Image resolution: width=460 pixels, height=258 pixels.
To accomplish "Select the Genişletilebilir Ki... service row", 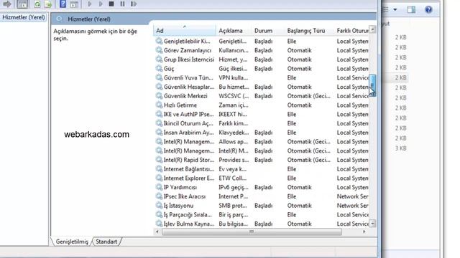I will 261,42.
